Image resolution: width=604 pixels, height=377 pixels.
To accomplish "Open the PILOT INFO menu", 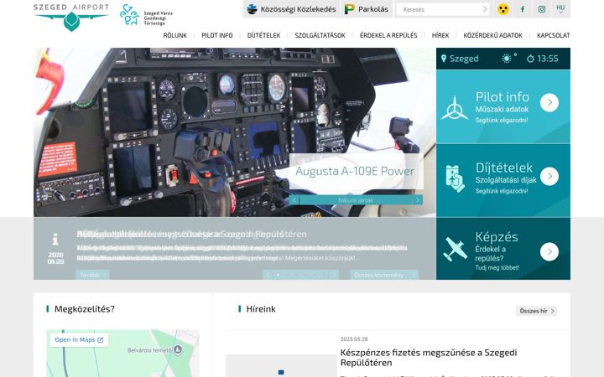I will point(217,35).
